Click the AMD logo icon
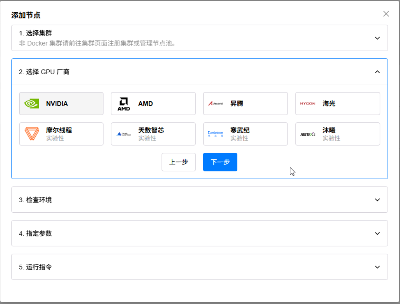 [x=124, y=104]
